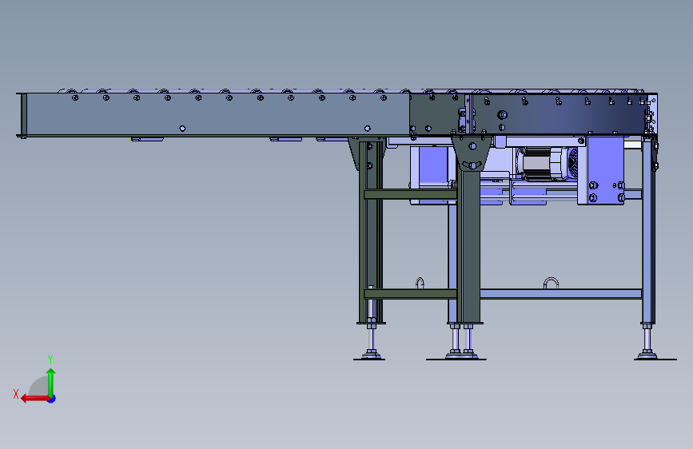This screenshot has height=449, width=693.
Task: Select the larger U-shaped hook on the blue crossbar
Action: coord(552,284)
